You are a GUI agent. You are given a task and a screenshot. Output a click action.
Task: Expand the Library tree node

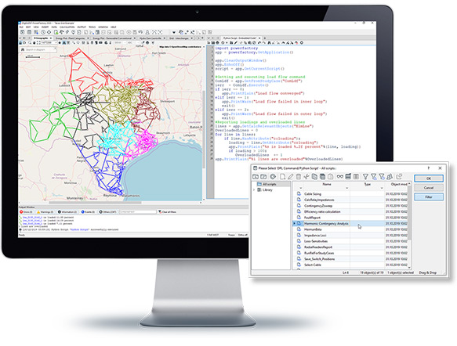click(x=254, y=189)
